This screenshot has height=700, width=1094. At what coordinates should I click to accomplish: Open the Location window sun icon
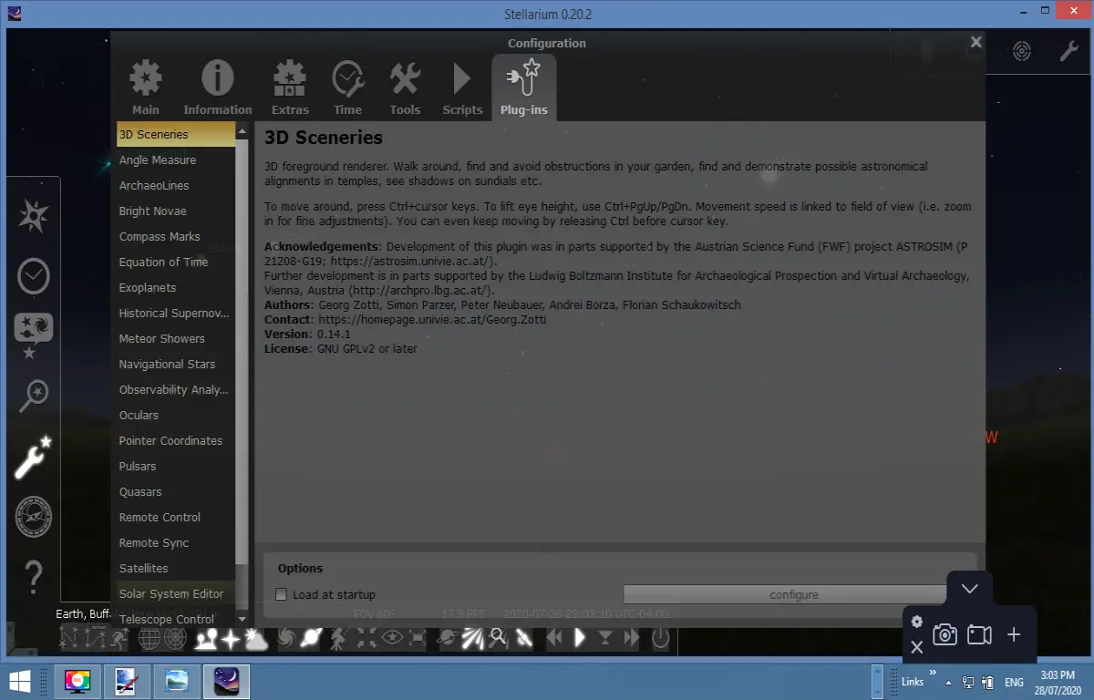[34, 216]
